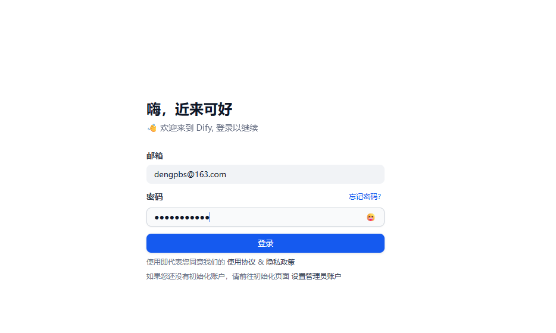Click the 如果您还没有初始化账户 notice text
The width and height of the screenshot is (556, 333).
[x=186, y=277]
